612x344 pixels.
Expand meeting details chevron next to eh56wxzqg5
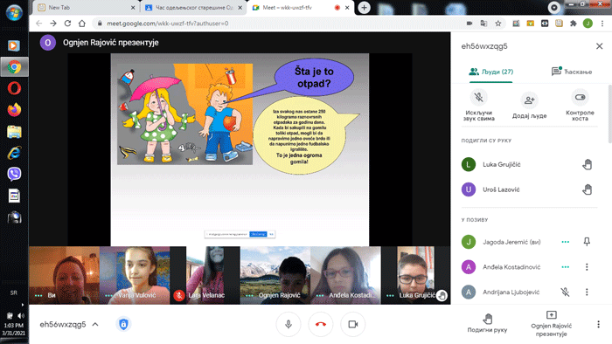click(x=95, y=324)
